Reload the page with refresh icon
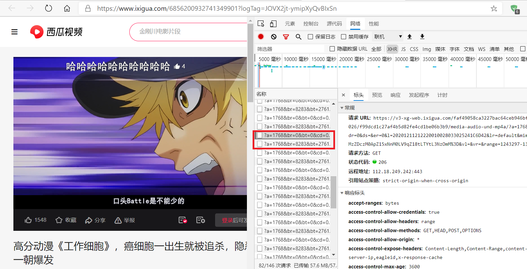This screenshot has width=527, height=269. click(49, 8)
